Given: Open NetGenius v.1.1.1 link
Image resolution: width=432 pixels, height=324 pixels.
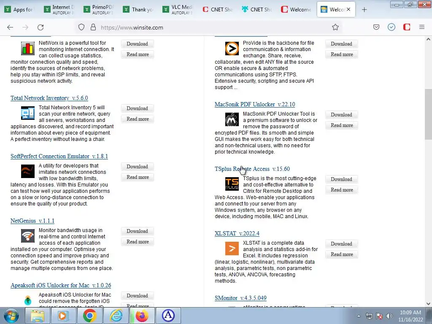Looking at the screenshot, I should (32, 221).
